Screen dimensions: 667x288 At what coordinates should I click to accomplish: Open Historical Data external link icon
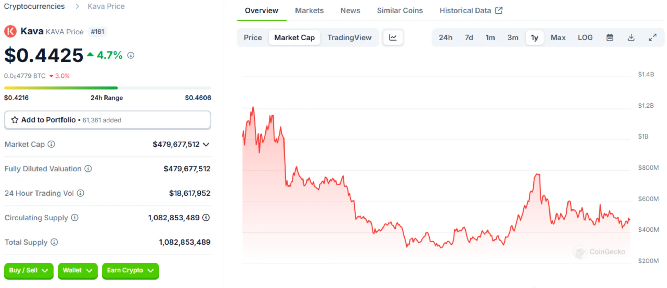click(500, 10)
